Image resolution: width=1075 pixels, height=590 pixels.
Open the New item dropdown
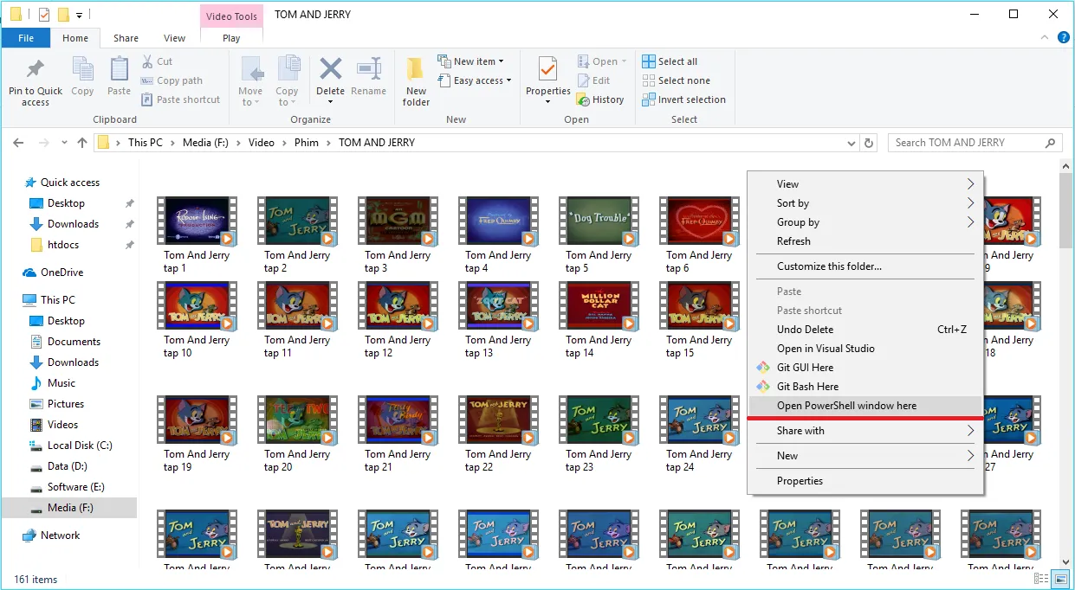tap(471, 61)
